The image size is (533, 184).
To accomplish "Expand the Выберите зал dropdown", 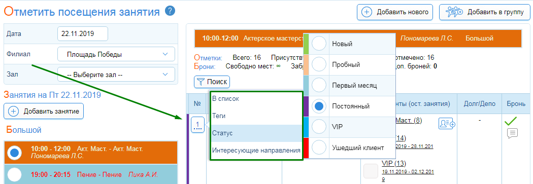I will [x=116, y=75].
